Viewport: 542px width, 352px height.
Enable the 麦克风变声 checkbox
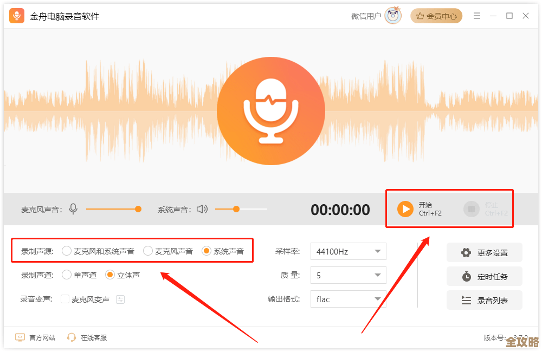66,298
